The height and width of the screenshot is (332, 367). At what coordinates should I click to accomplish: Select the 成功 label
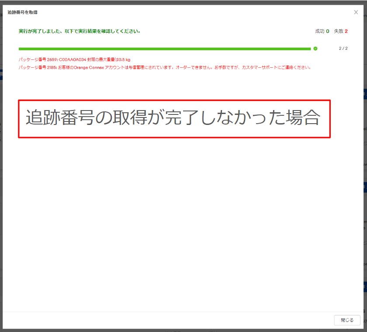(319, 31)
